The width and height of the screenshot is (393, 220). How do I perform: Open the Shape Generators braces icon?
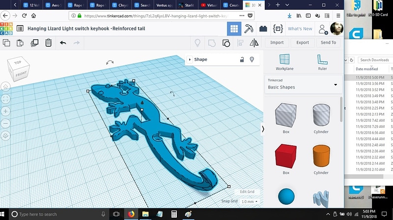pos(278,28)
